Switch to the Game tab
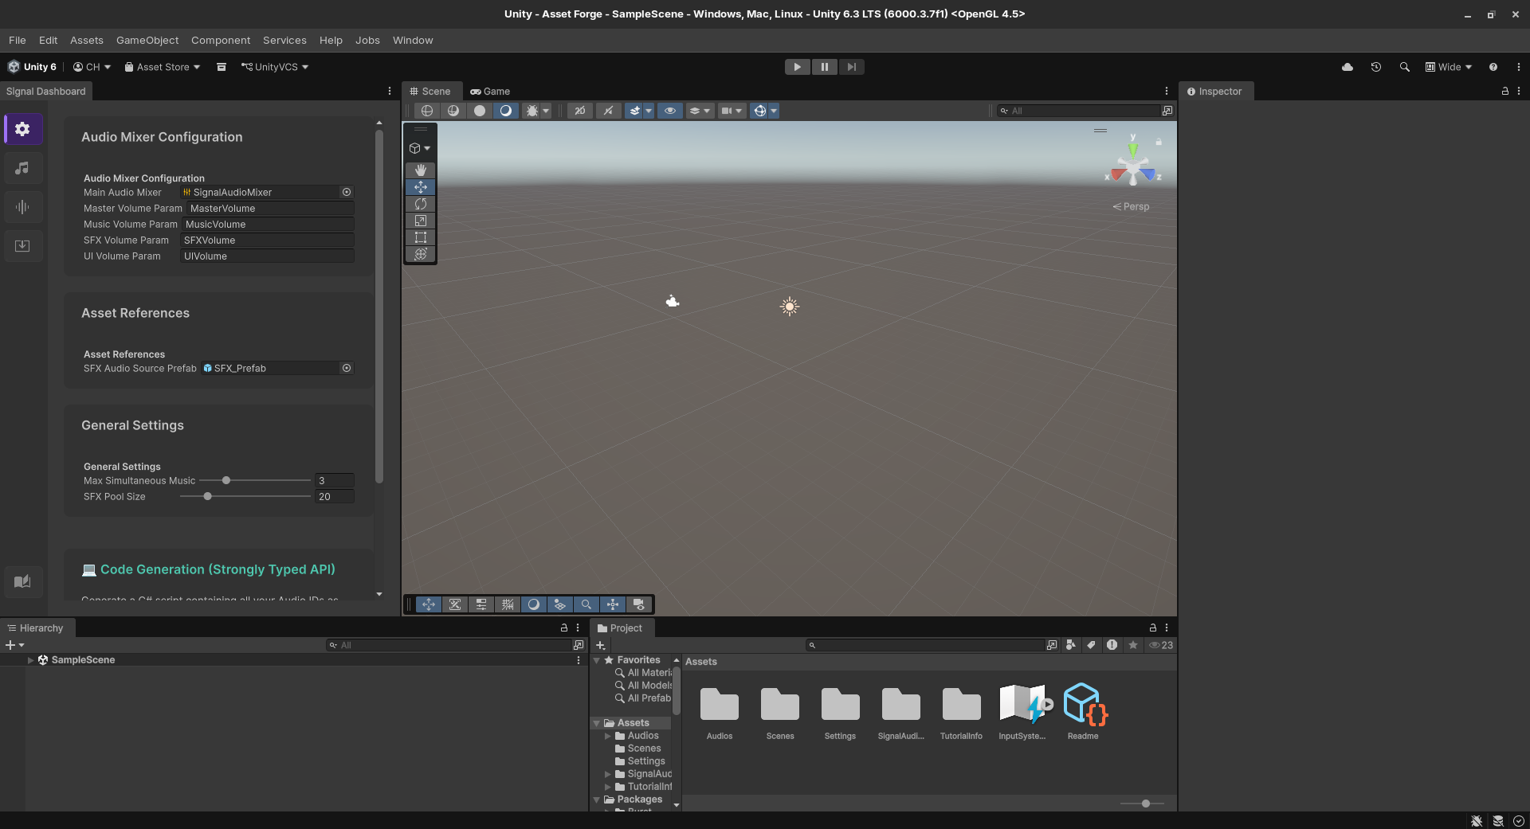Viewport: 1530px width, 829px height. [490, 92]
